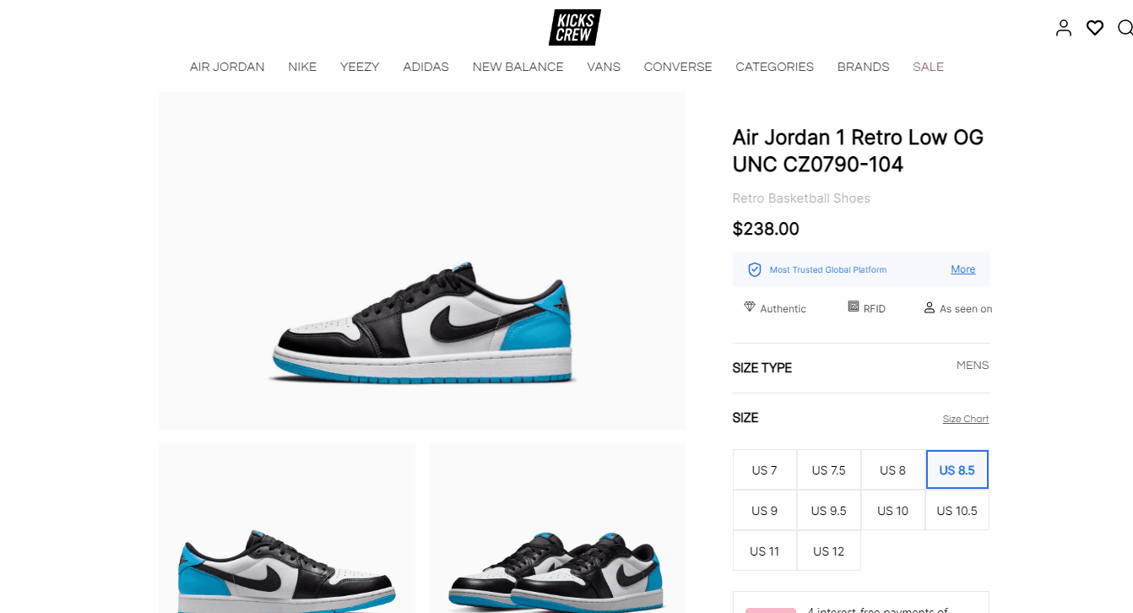Click the Authentic diamond icon
Image resolution: width=1133 pixels, height=613 pixels.
(x=750, y=307)
